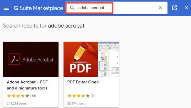Click the magnifier search icon

[x=72, y=8]
